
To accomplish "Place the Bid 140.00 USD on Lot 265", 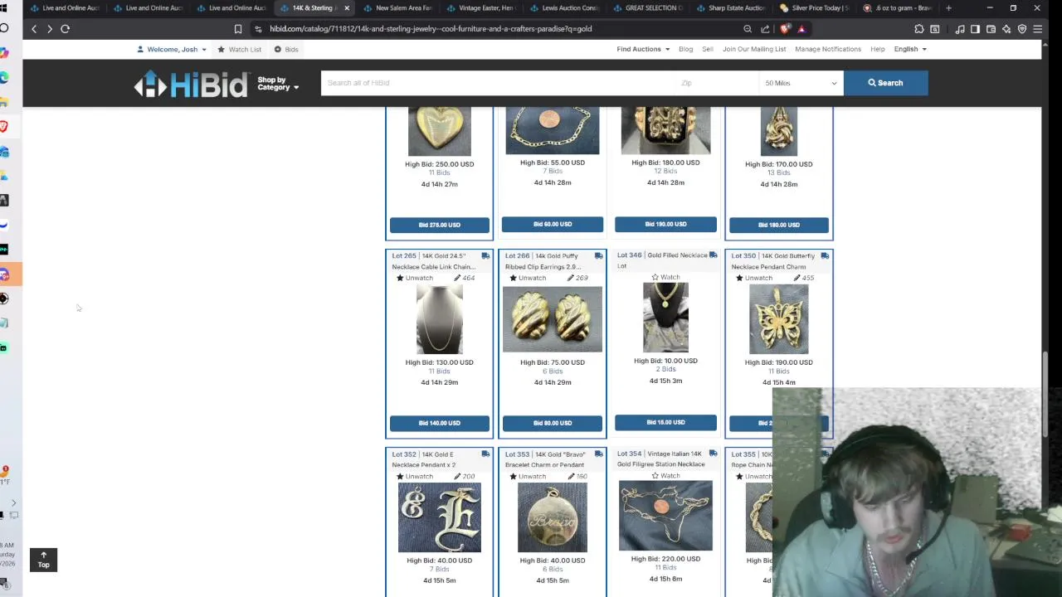I will point(439,423).
